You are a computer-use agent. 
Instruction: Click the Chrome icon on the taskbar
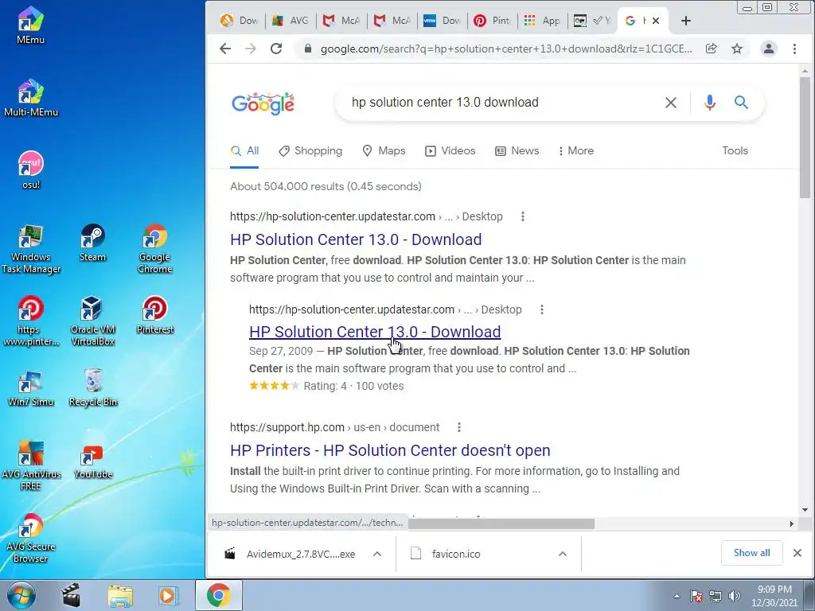(218, 595)
